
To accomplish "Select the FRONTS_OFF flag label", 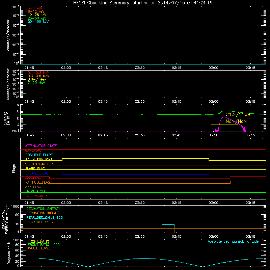I will click(x=36, y=191).
